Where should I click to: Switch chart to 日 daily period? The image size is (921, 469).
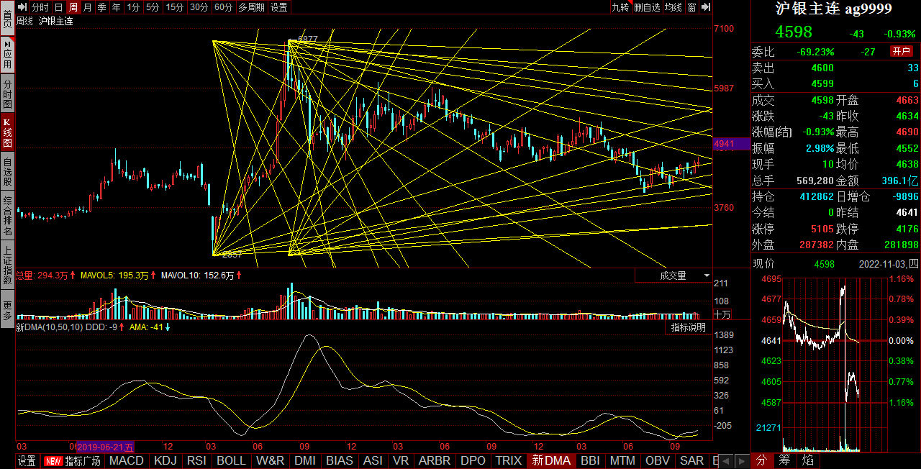pos(58,7)
